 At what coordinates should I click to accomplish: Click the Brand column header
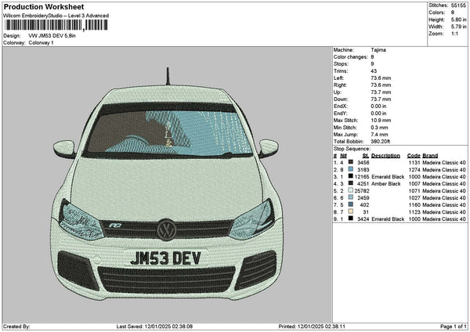tap(430, 156)
